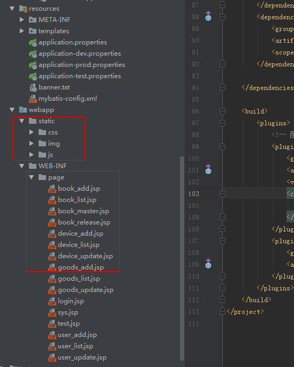Viewport: 294px width, 367px height.
Task: Click the </project> closing tag text
Action: [245, 312]
